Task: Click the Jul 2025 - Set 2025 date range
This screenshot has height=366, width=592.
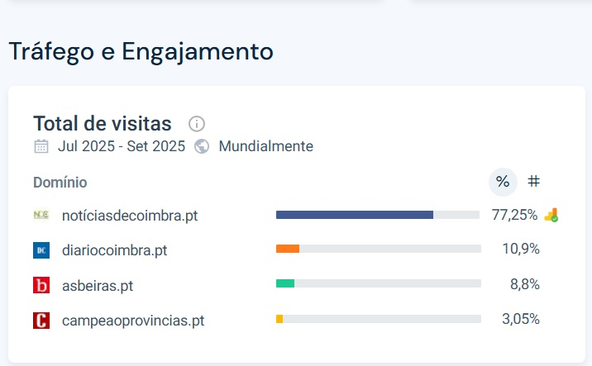Action: pyautogui.click(x=122, y=147)
